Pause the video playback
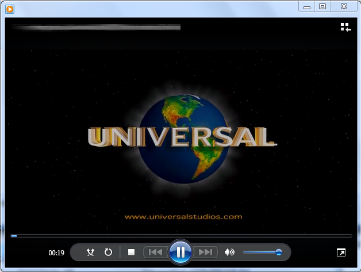Screen dimensions: 361x272 coord(180,252)
